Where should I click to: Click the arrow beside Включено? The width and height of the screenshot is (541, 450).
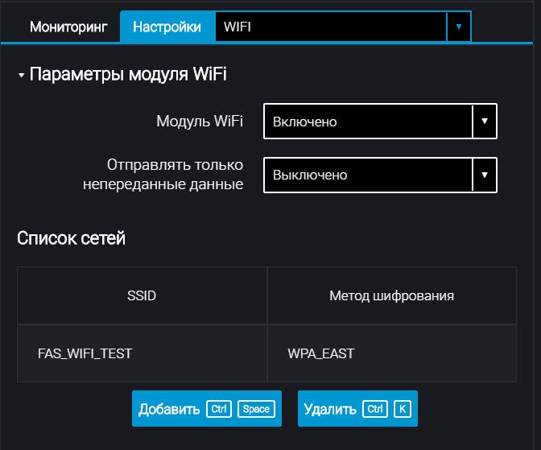(x=485, y=121)
